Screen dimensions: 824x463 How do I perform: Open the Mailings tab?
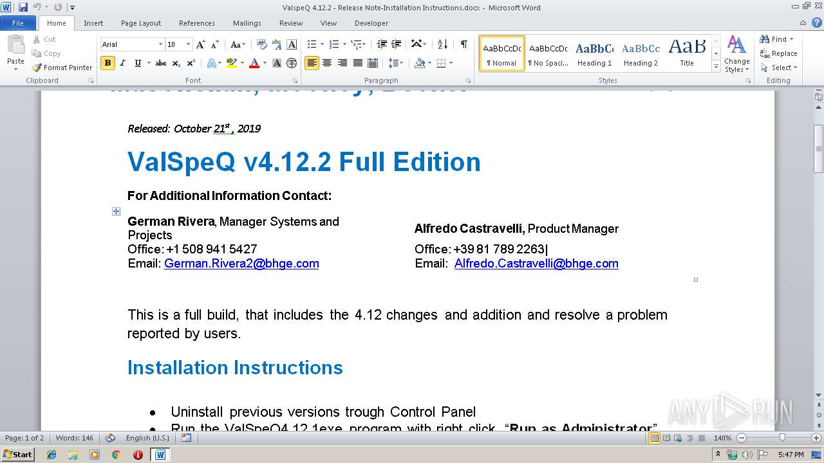click(247, 23)
